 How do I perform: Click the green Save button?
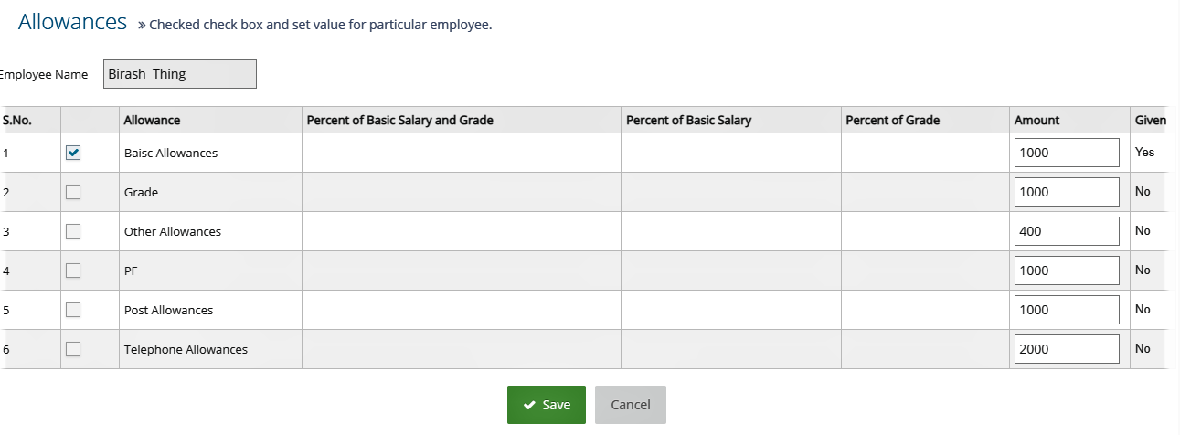547,405
